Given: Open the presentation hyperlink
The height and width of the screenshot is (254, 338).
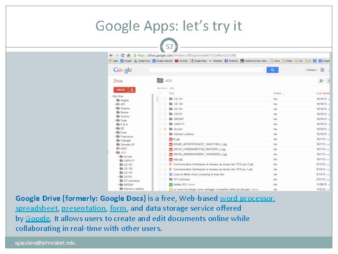Looking at the screenshot, I should coord(84,208).
